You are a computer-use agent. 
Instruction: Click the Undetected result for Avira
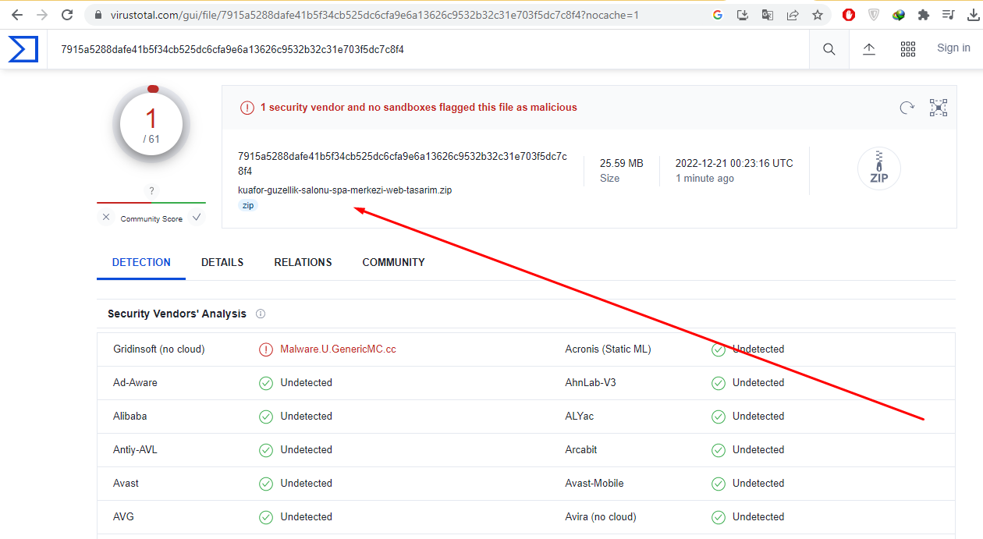click(758, 517)
